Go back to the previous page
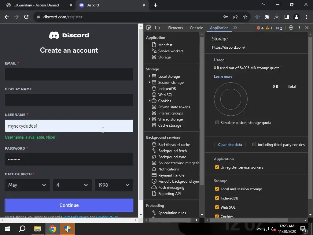 [7, 17]
